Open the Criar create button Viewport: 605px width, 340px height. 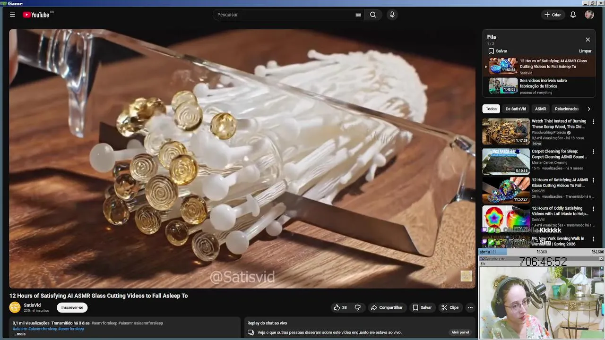(x=553, y=15)
